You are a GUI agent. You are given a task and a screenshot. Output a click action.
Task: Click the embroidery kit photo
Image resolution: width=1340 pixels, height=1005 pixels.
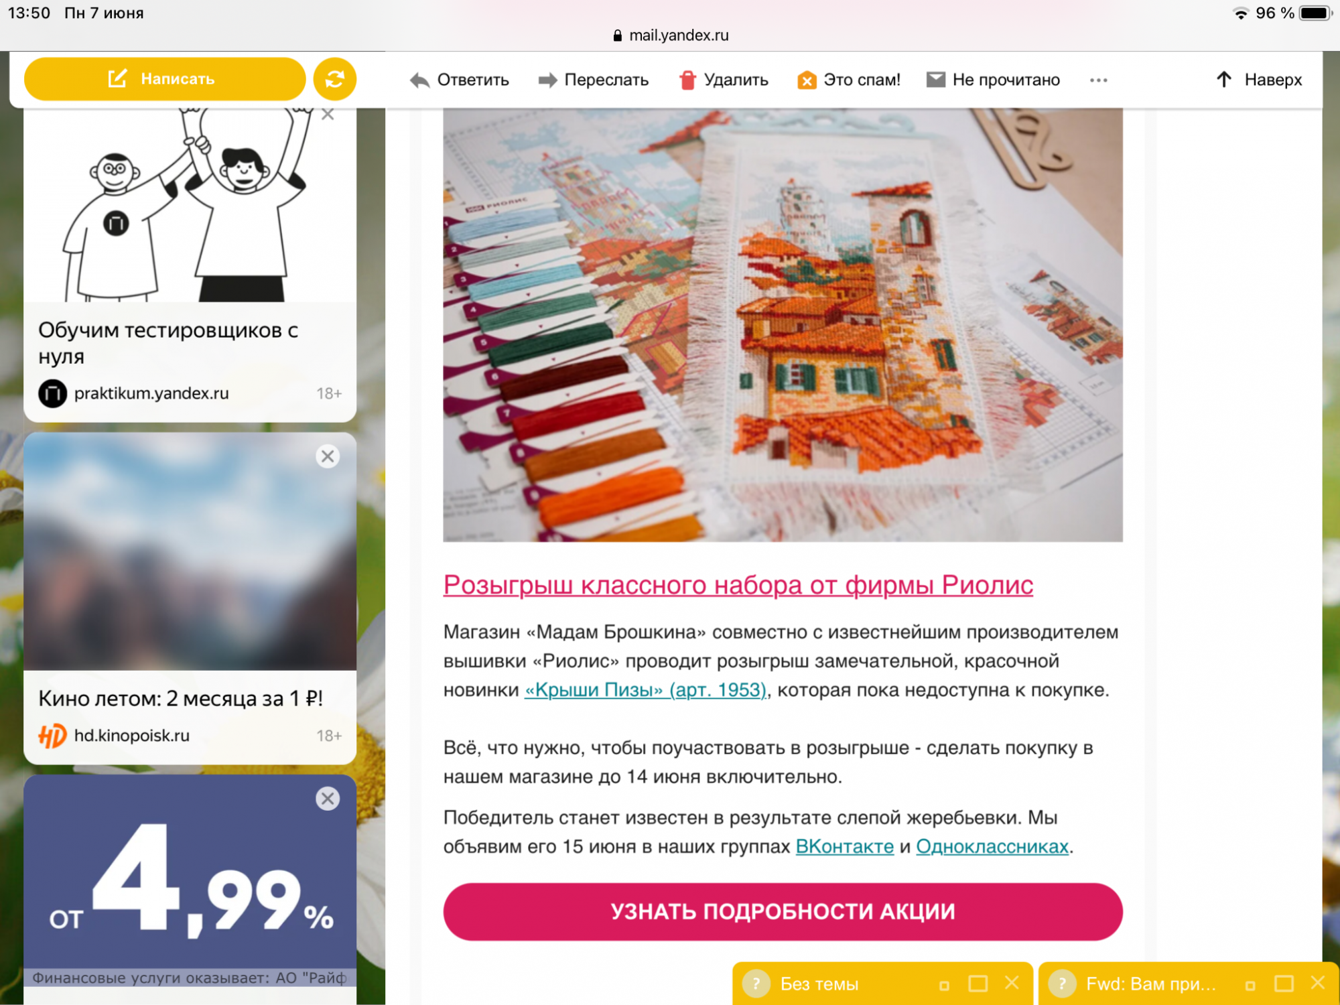tap(783, 325)
